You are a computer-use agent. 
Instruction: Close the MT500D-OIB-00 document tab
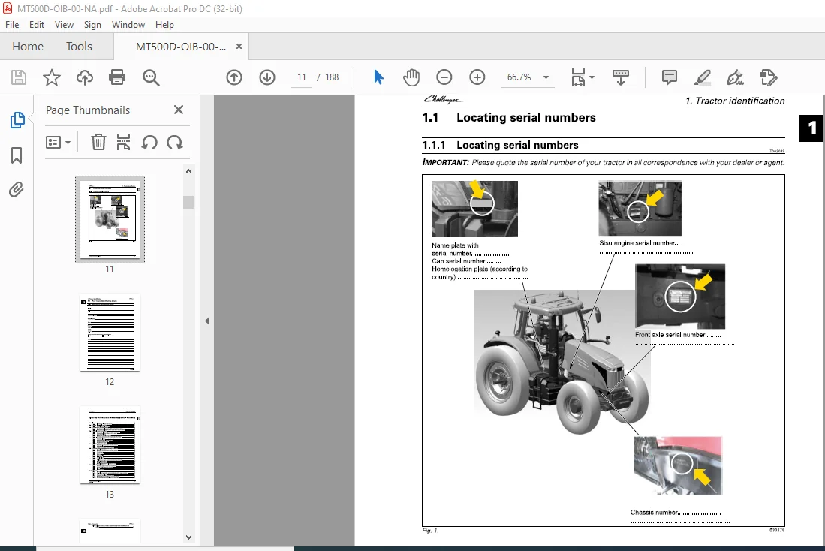pos(239,47)
